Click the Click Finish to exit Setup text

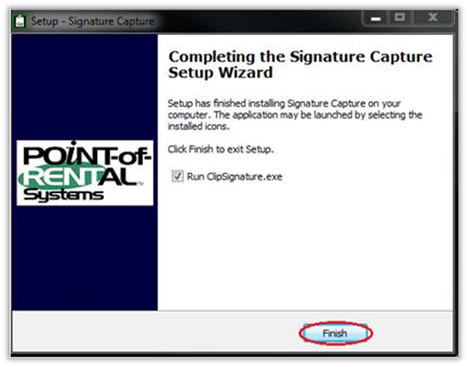pyautogui.click(x=221, y=149)
